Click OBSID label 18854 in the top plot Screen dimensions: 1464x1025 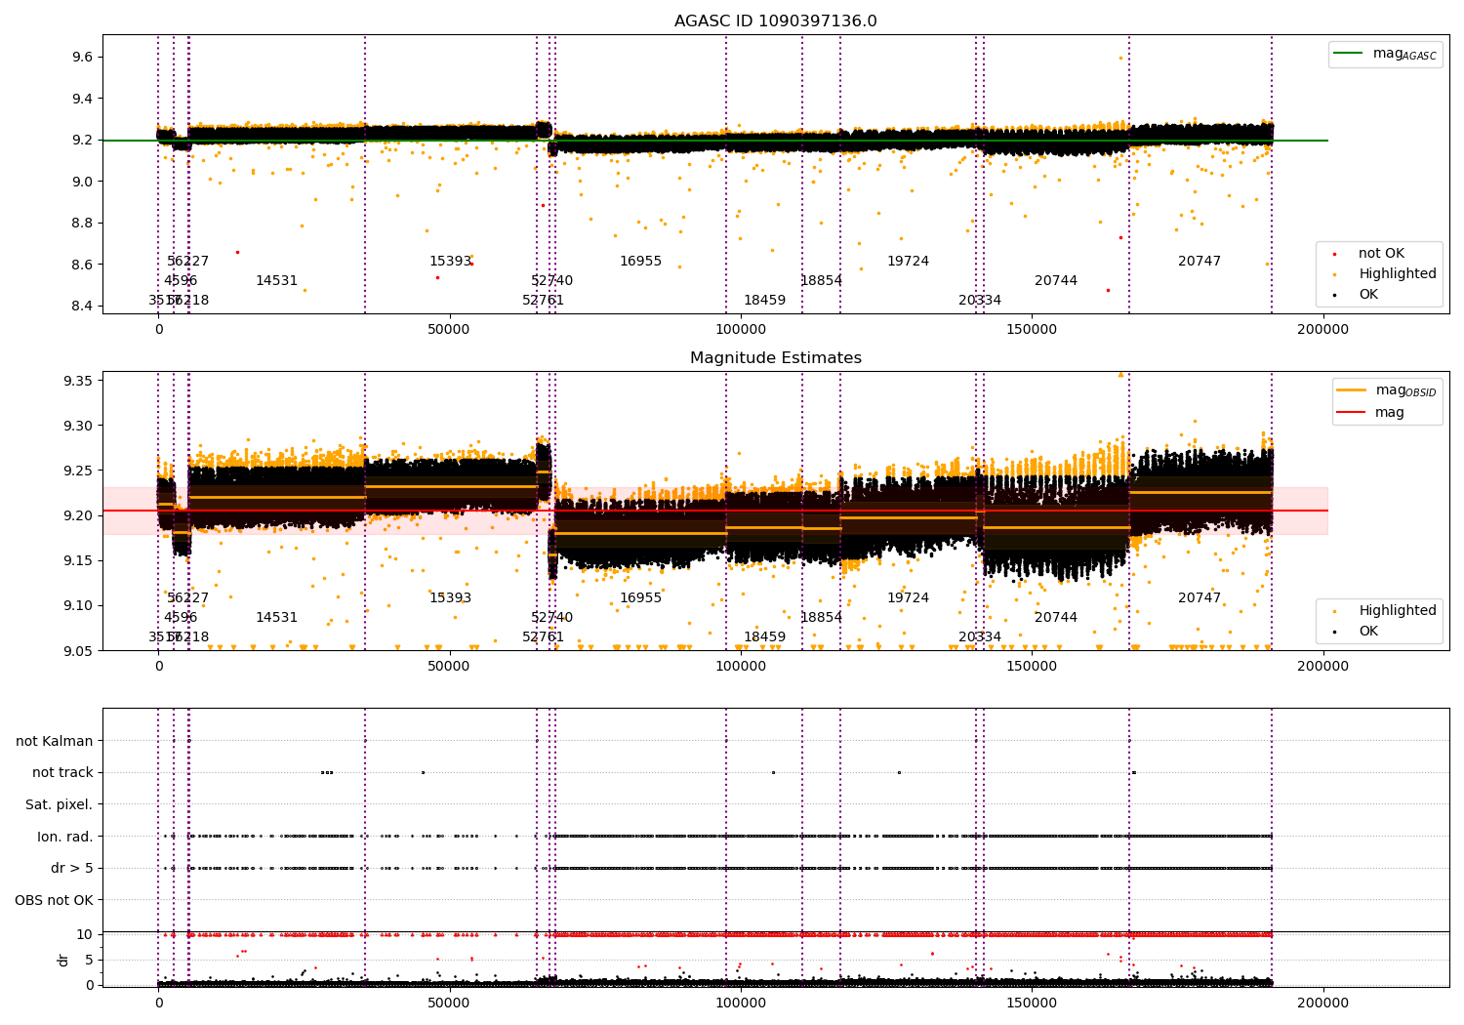coord(822,281)
